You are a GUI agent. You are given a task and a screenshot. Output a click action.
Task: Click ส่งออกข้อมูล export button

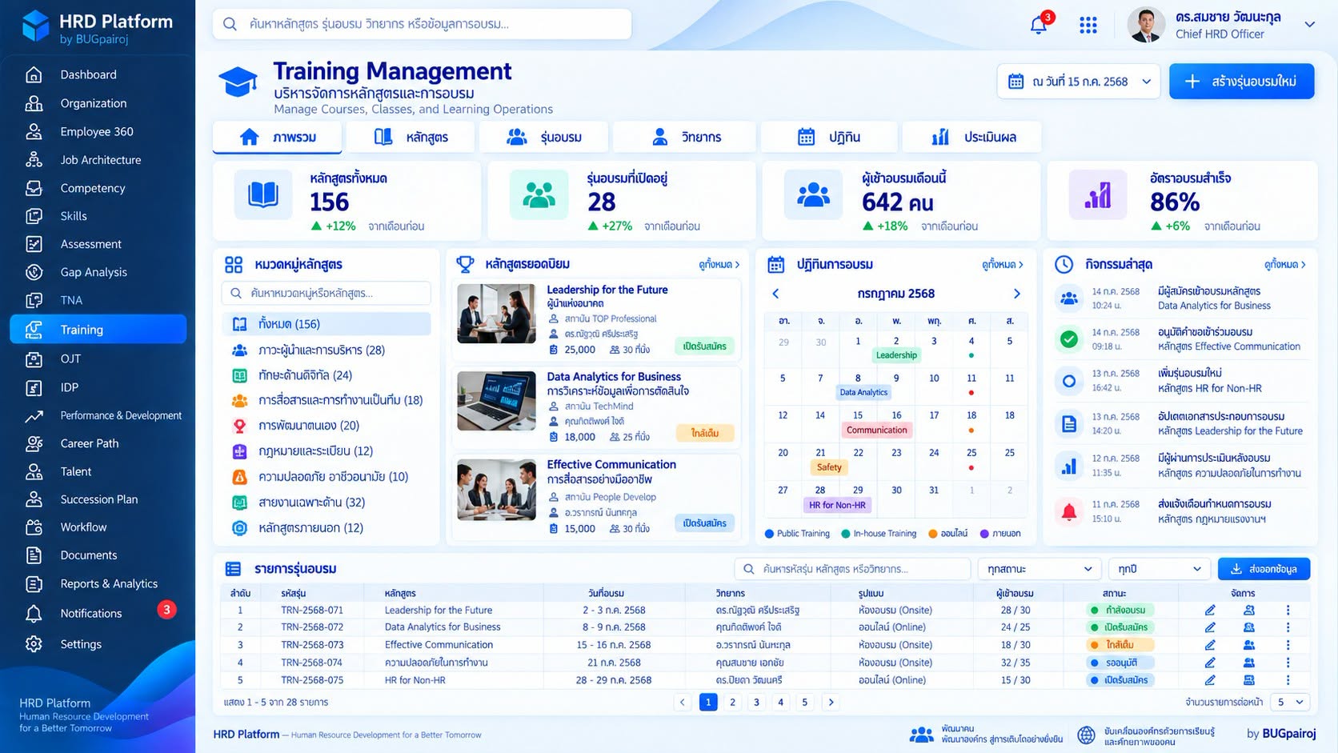tap(1264, 569)
